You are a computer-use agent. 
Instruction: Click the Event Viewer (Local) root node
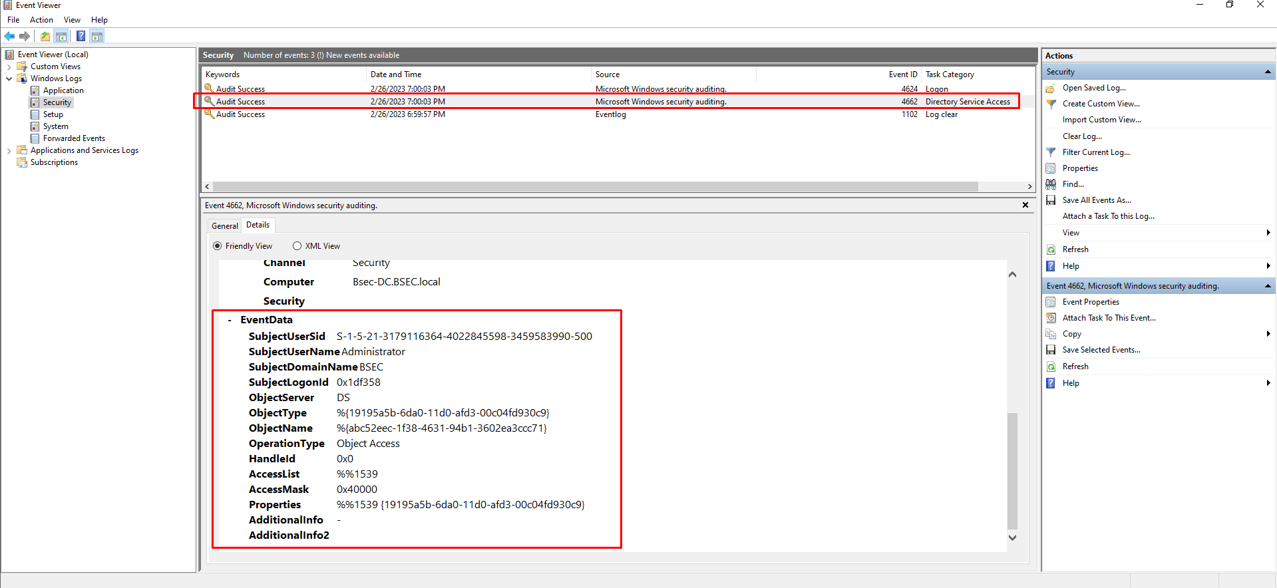click(53, 55)
